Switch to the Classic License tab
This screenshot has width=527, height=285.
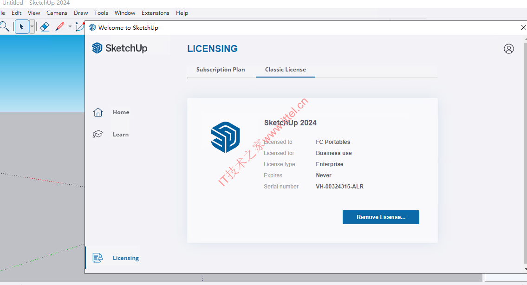point(286,70)
